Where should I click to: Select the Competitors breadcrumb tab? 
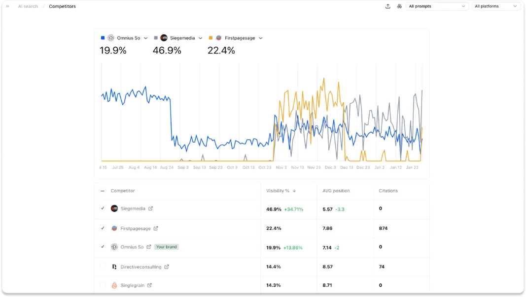[x=62, y=6]
